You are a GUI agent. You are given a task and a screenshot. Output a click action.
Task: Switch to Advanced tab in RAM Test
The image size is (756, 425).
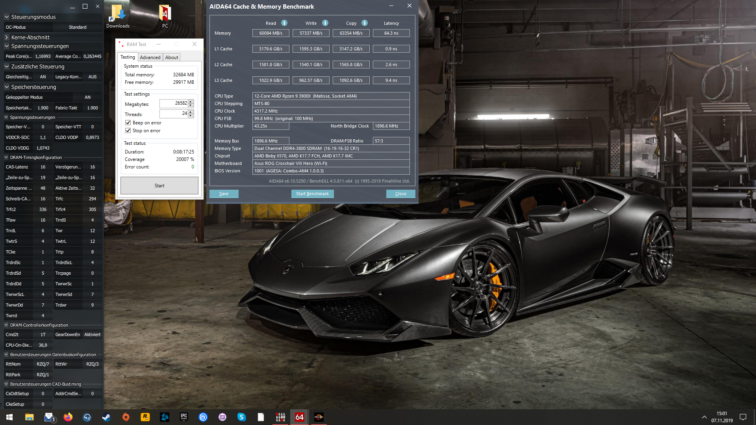point(150,57)
